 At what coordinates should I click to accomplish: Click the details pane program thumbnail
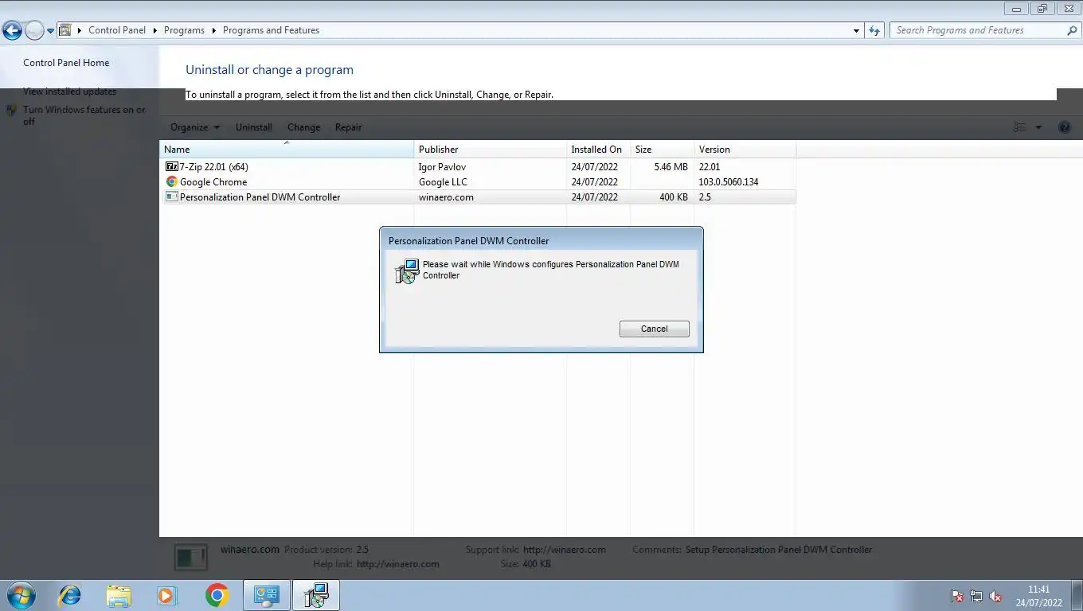coord(191,556)
